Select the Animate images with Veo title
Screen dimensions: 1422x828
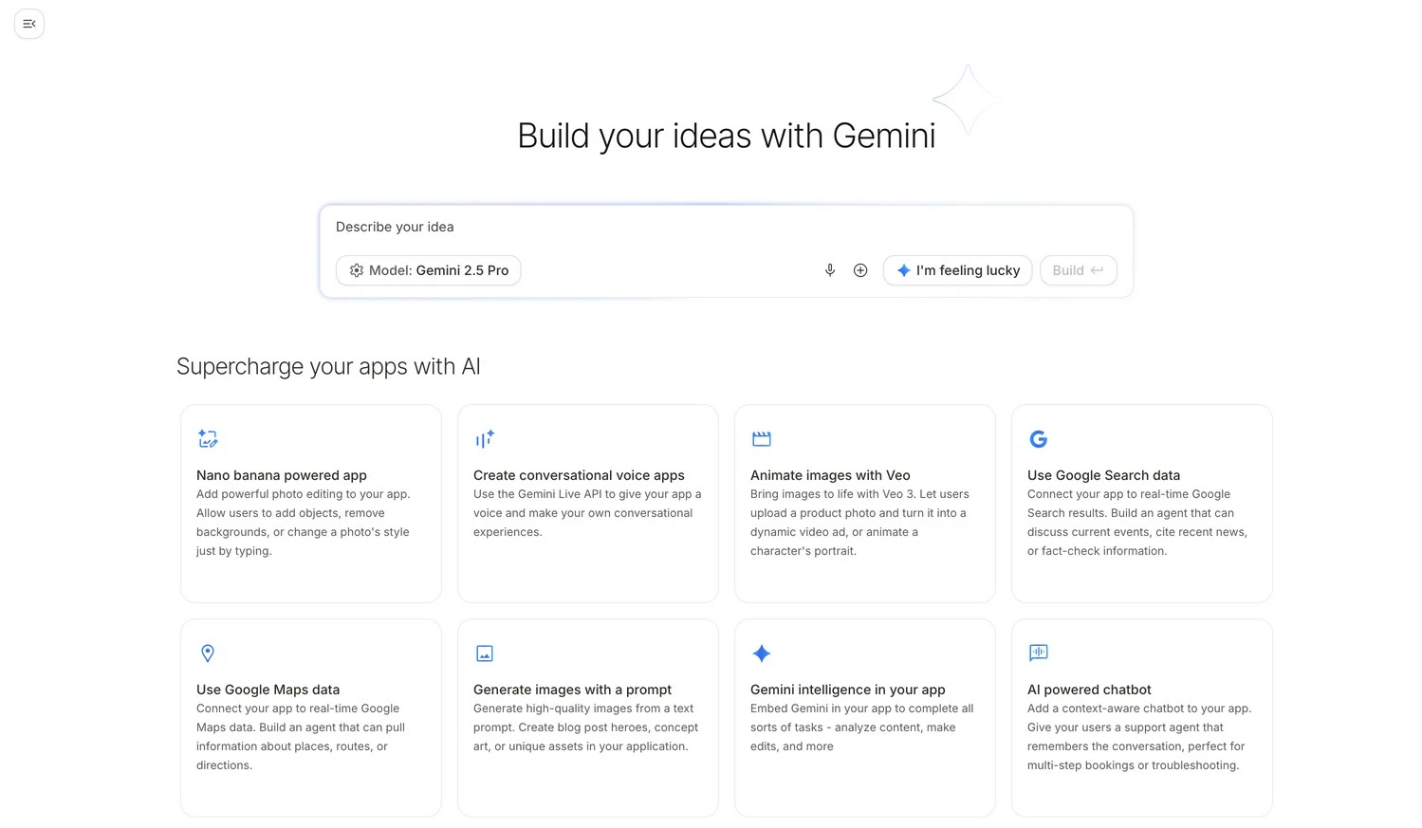(830, 475)
